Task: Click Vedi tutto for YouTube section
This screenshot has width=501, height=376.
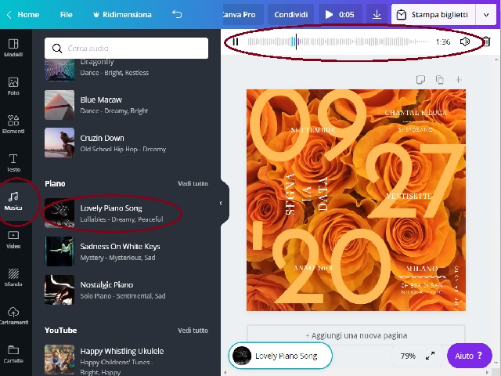Action: pyautogui.click(x=193, y=331)
